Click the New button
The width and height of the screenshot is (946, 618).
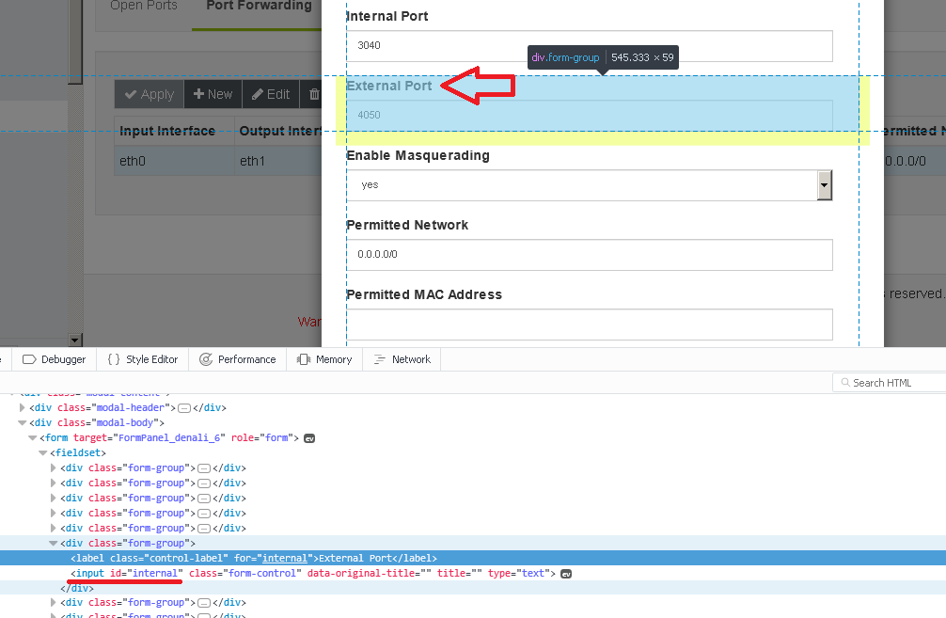213,94
